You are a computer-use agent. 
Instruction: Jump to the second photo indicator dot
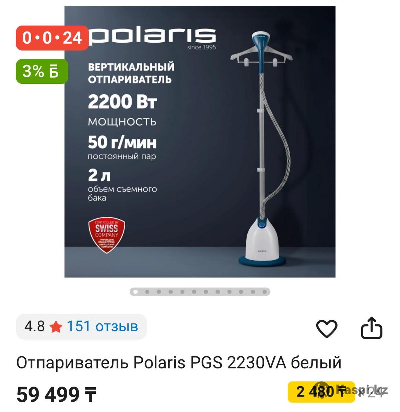[147, 292]
